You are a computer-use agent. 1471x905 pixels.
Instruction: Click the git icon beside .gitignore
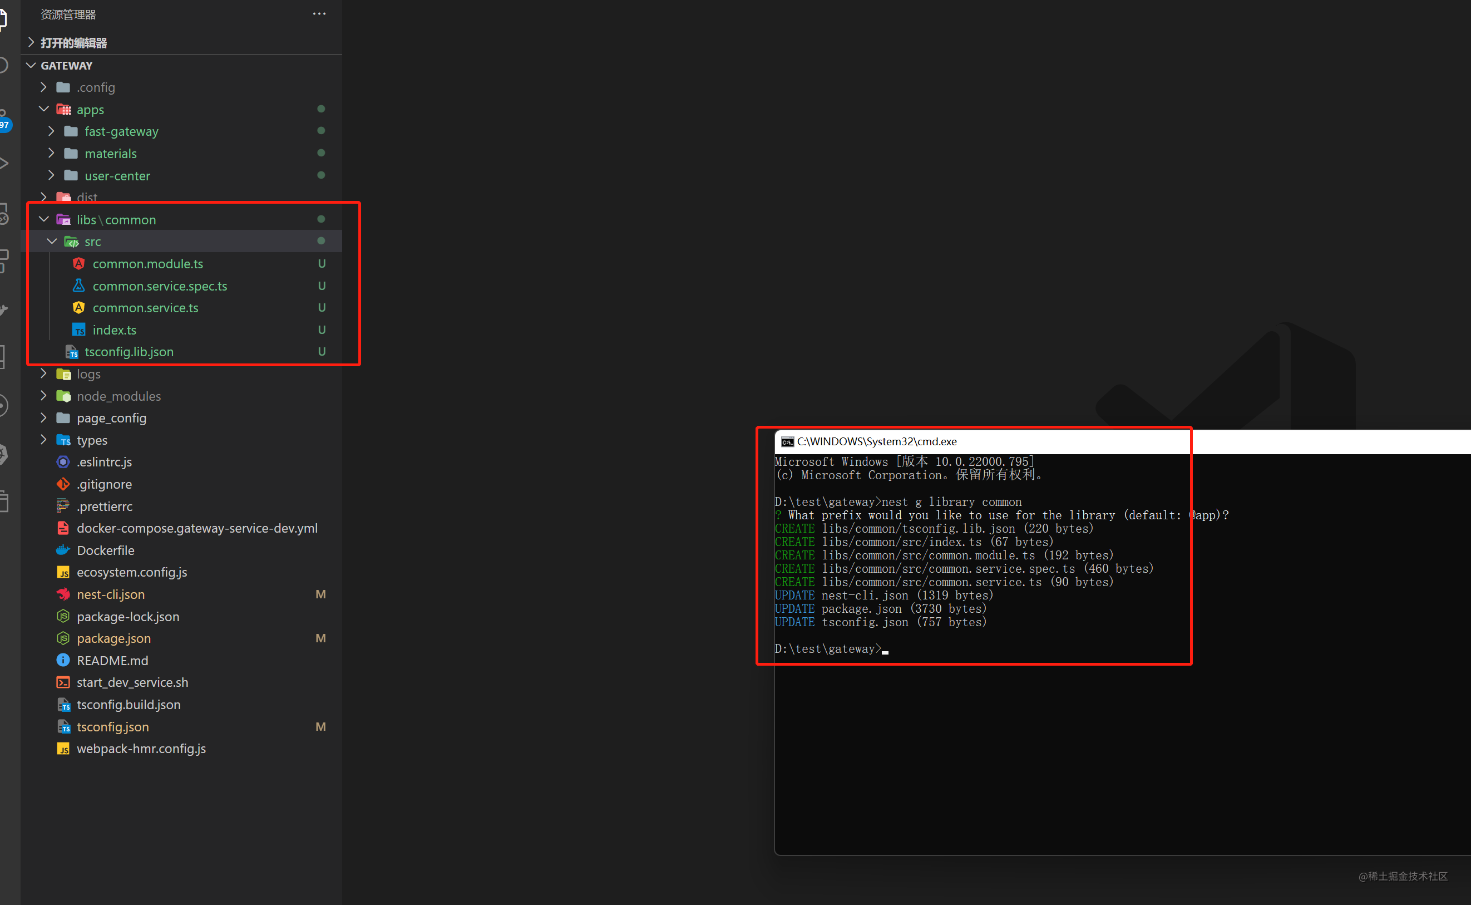tap(63, 484)
